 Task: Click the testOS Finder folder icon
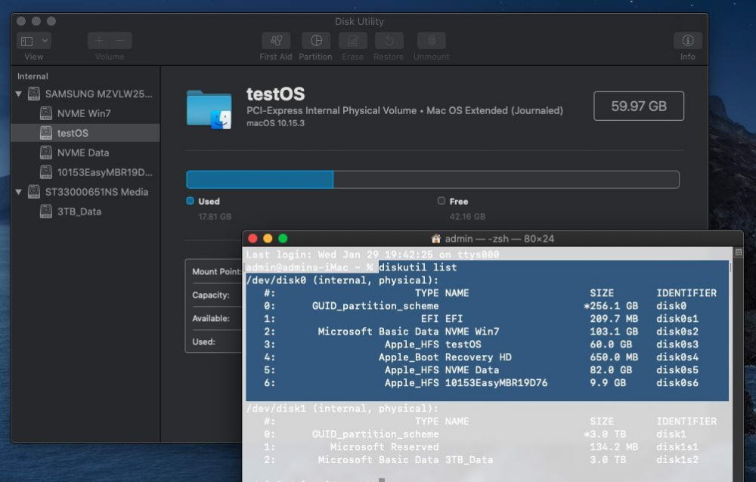(209, 109)
